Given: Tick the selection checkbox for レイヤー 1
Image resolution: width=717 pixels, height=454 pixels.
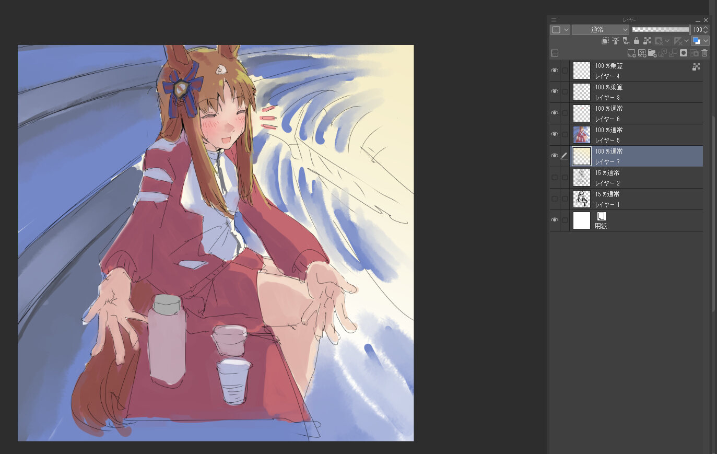Looking at the screenshot, I should coord(565,199).
